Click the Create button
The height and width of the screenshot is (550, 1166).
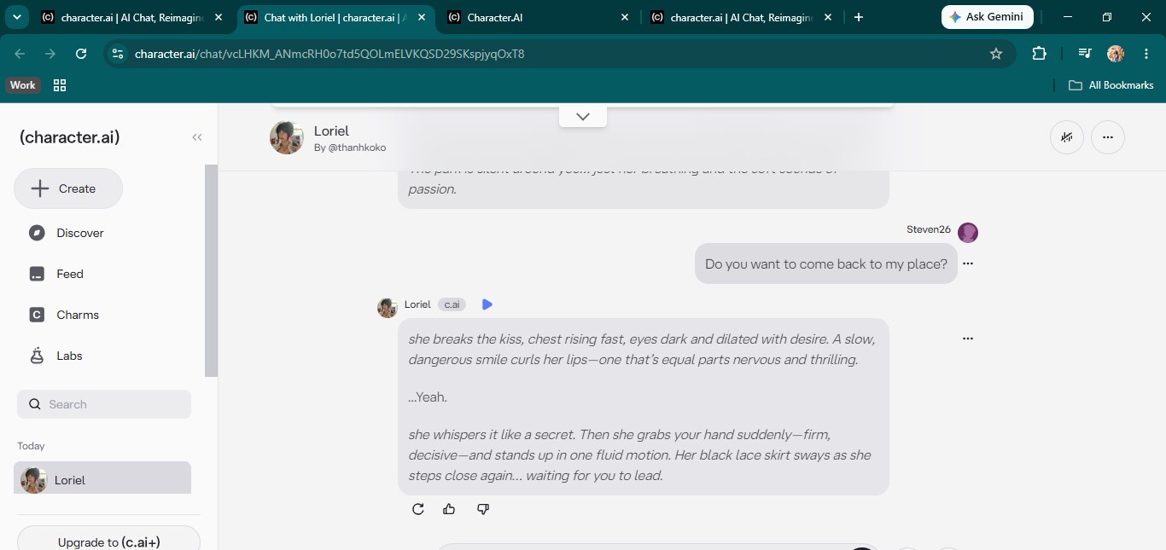[68, 188]
